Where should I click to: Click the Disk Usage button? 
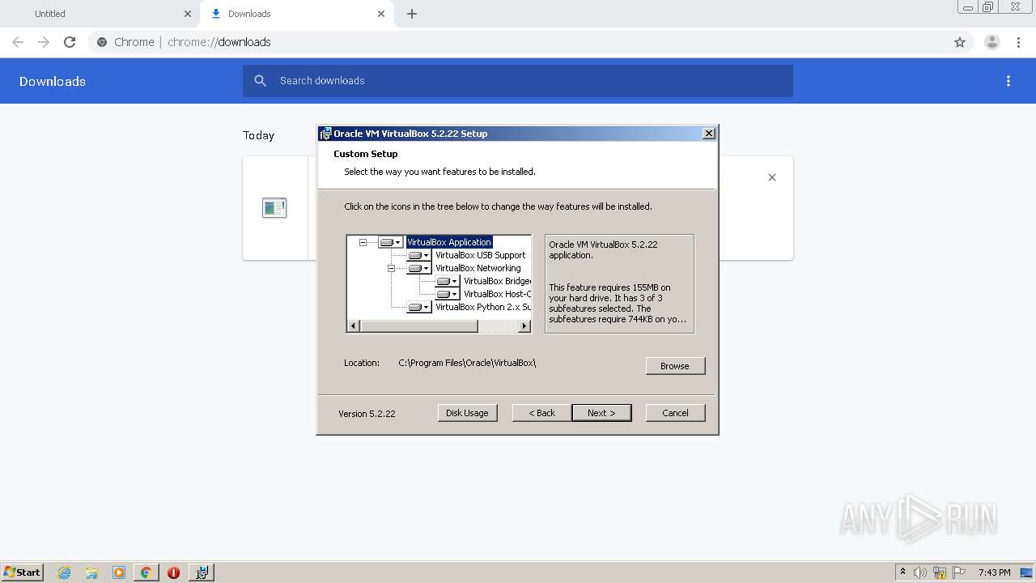coord(467,413)
